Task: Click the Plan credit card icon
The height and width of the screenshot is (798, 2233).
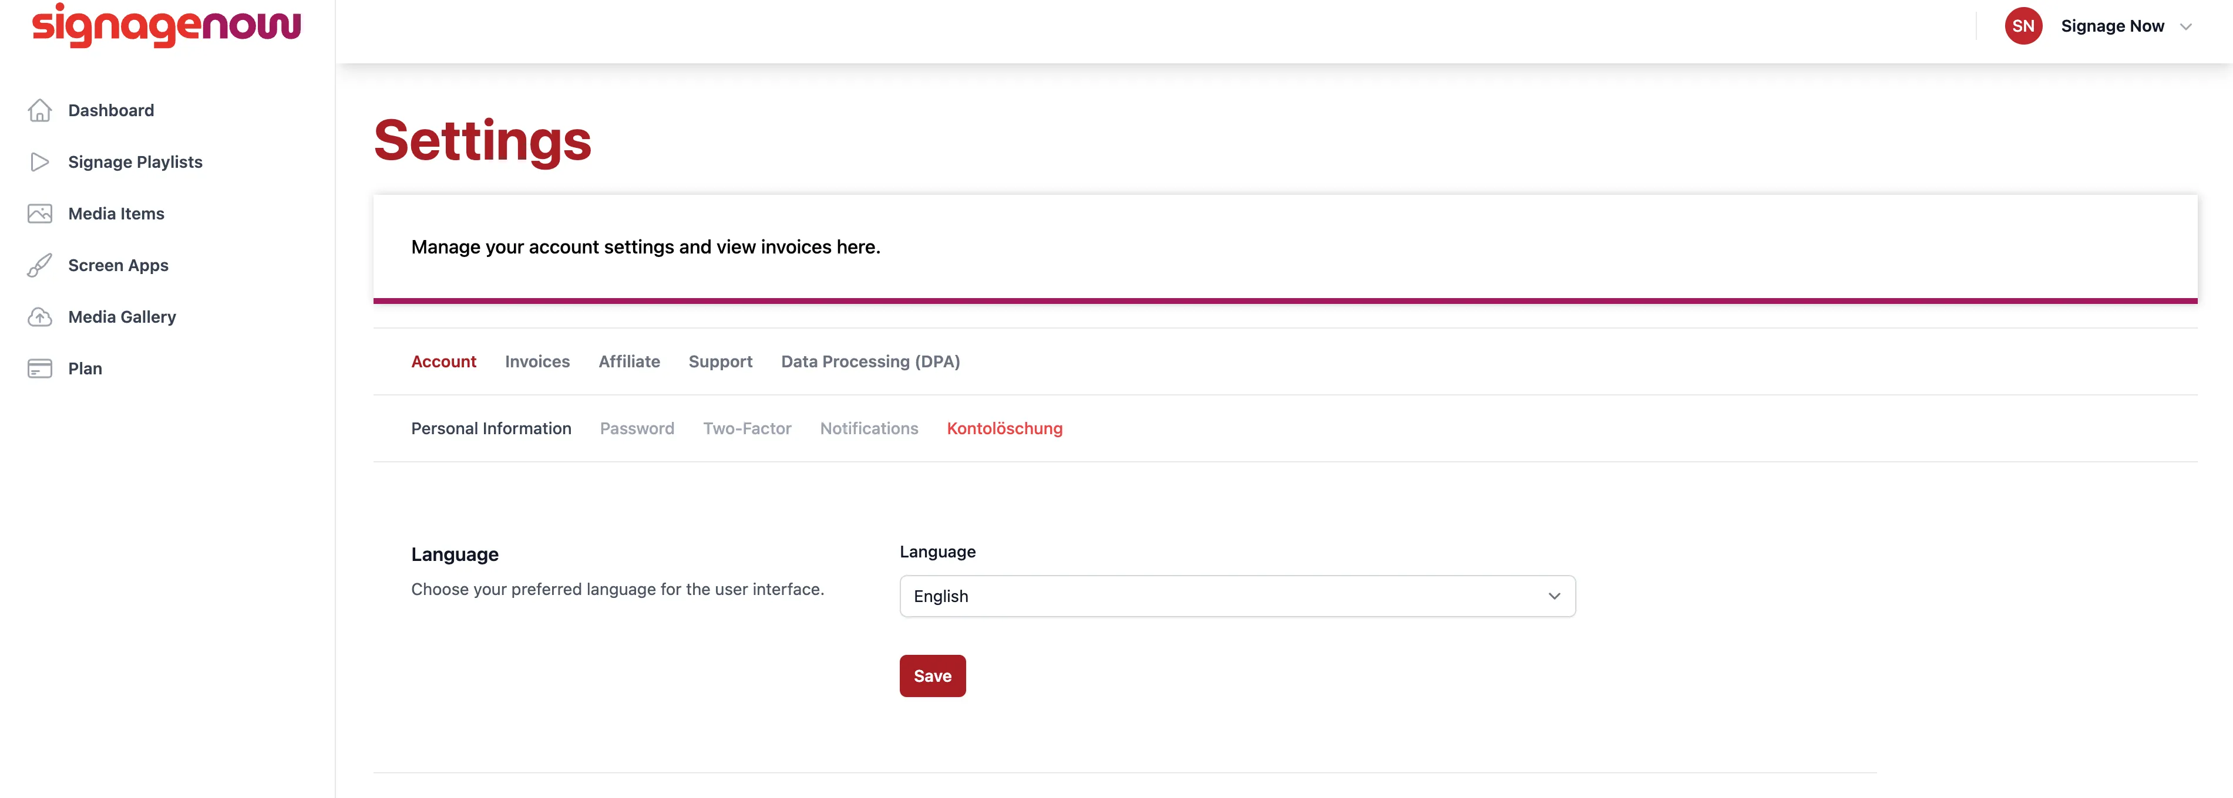Action: coord(40,369)
